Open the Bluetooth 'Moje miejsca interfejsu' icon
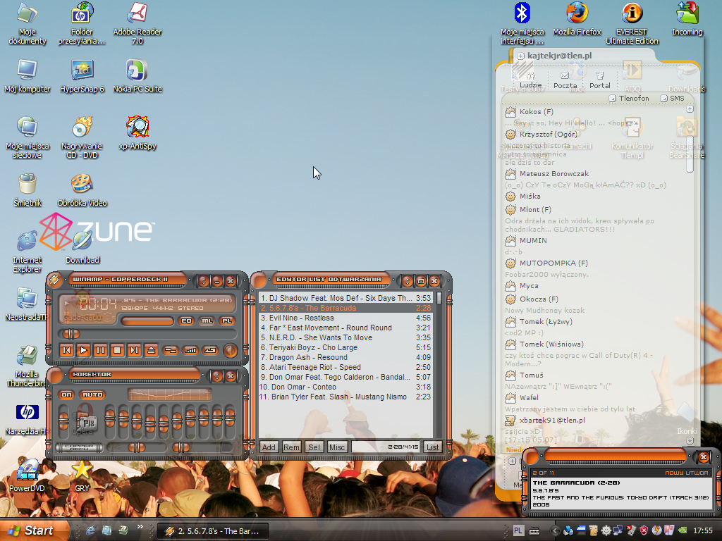Image resolution: width=722 pixels, height=541 pixels. click(522, 23)
